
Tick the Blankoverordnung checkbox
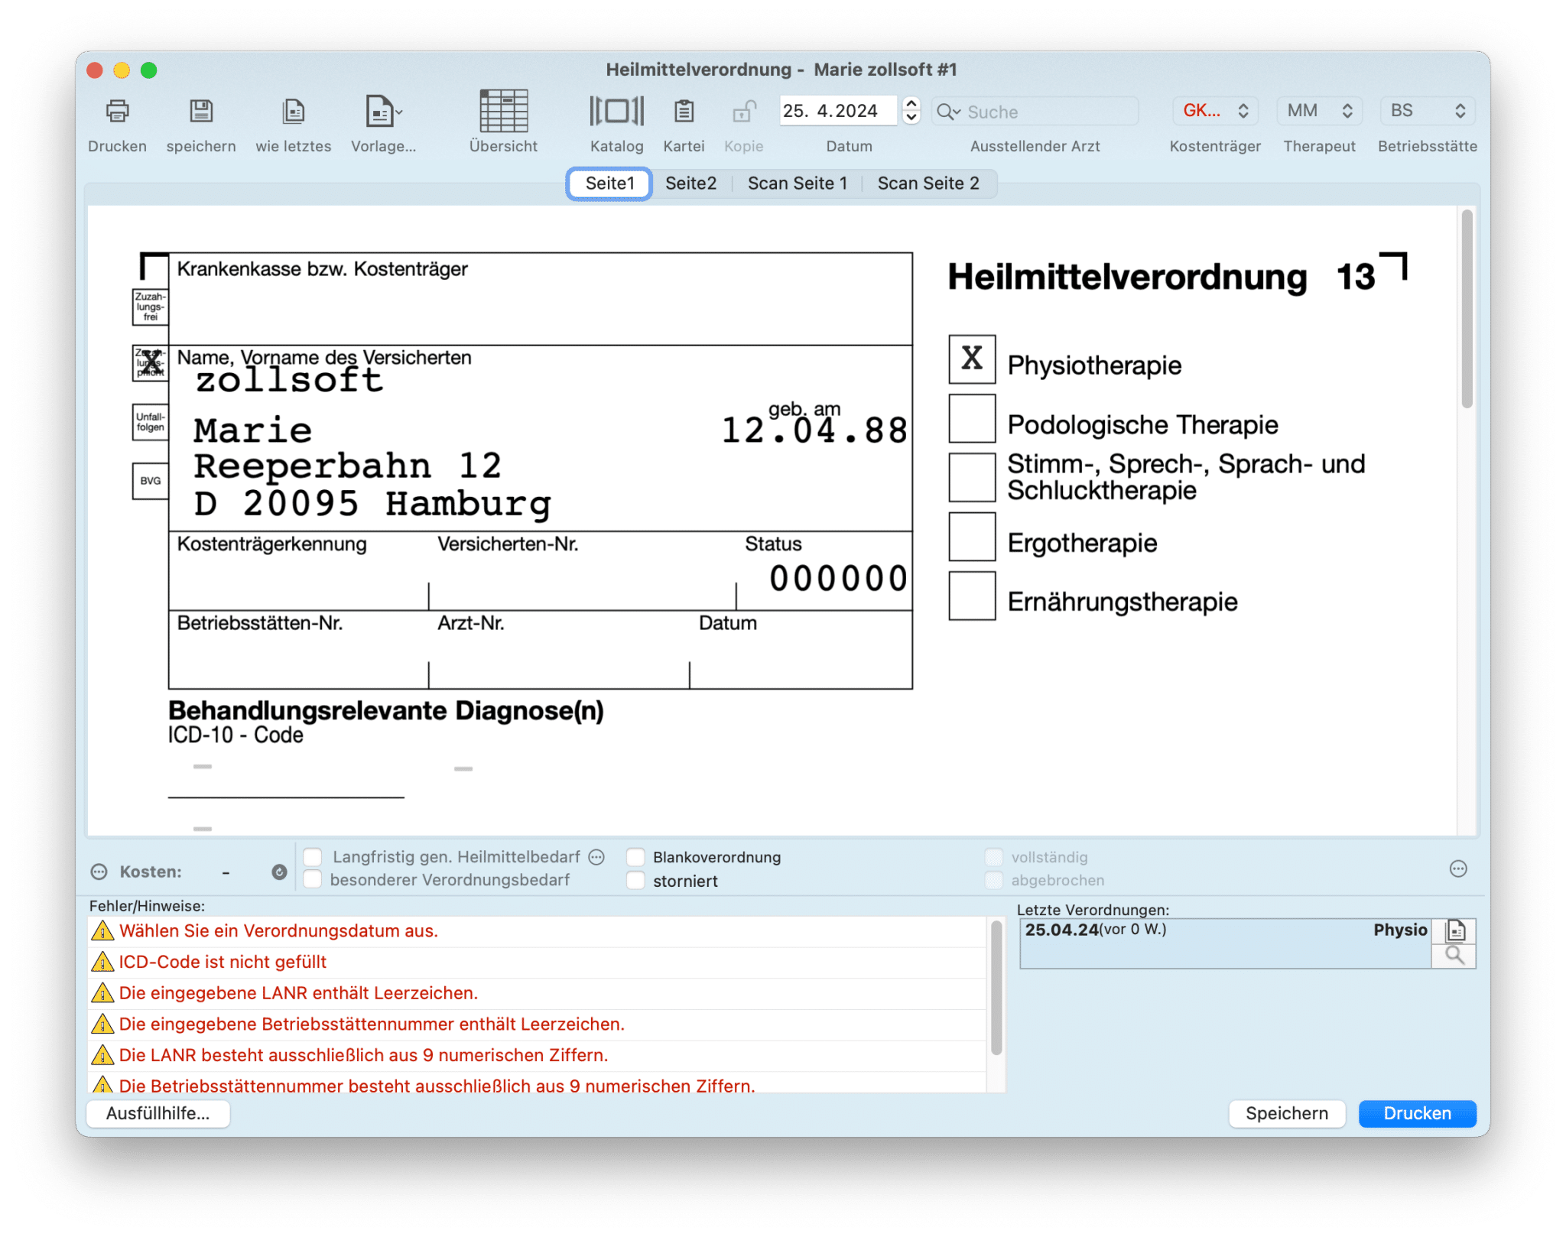point(635,856)
